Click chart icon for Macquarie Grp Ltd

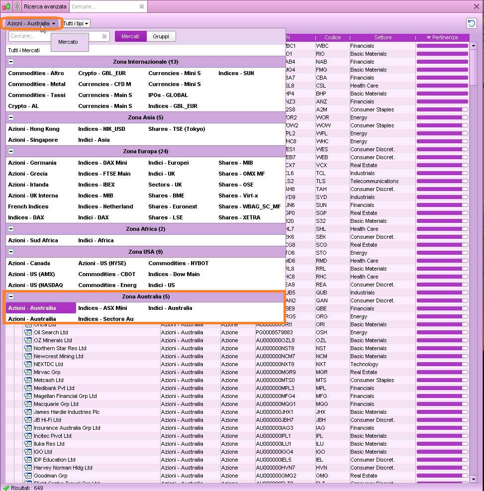click(28, 404)
